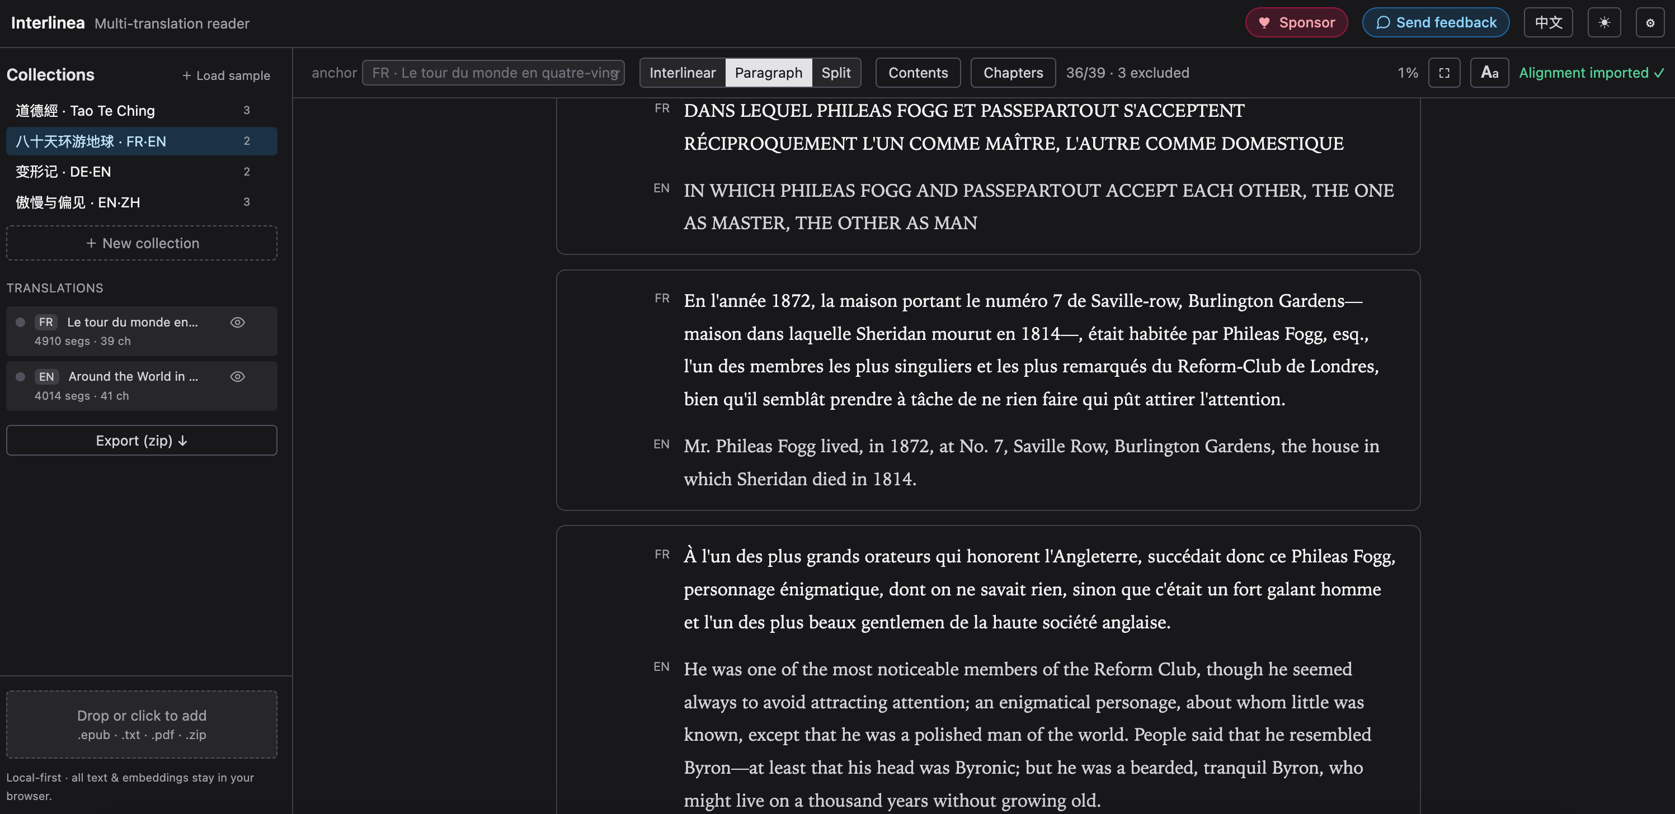The image size is (1675, 814).
Task: Open settings with the gear icon
Action: (1650, 23)
